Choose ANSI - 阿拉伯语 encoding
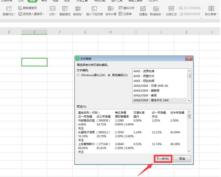This screenshot has width=221, height=177. [160, 81]
